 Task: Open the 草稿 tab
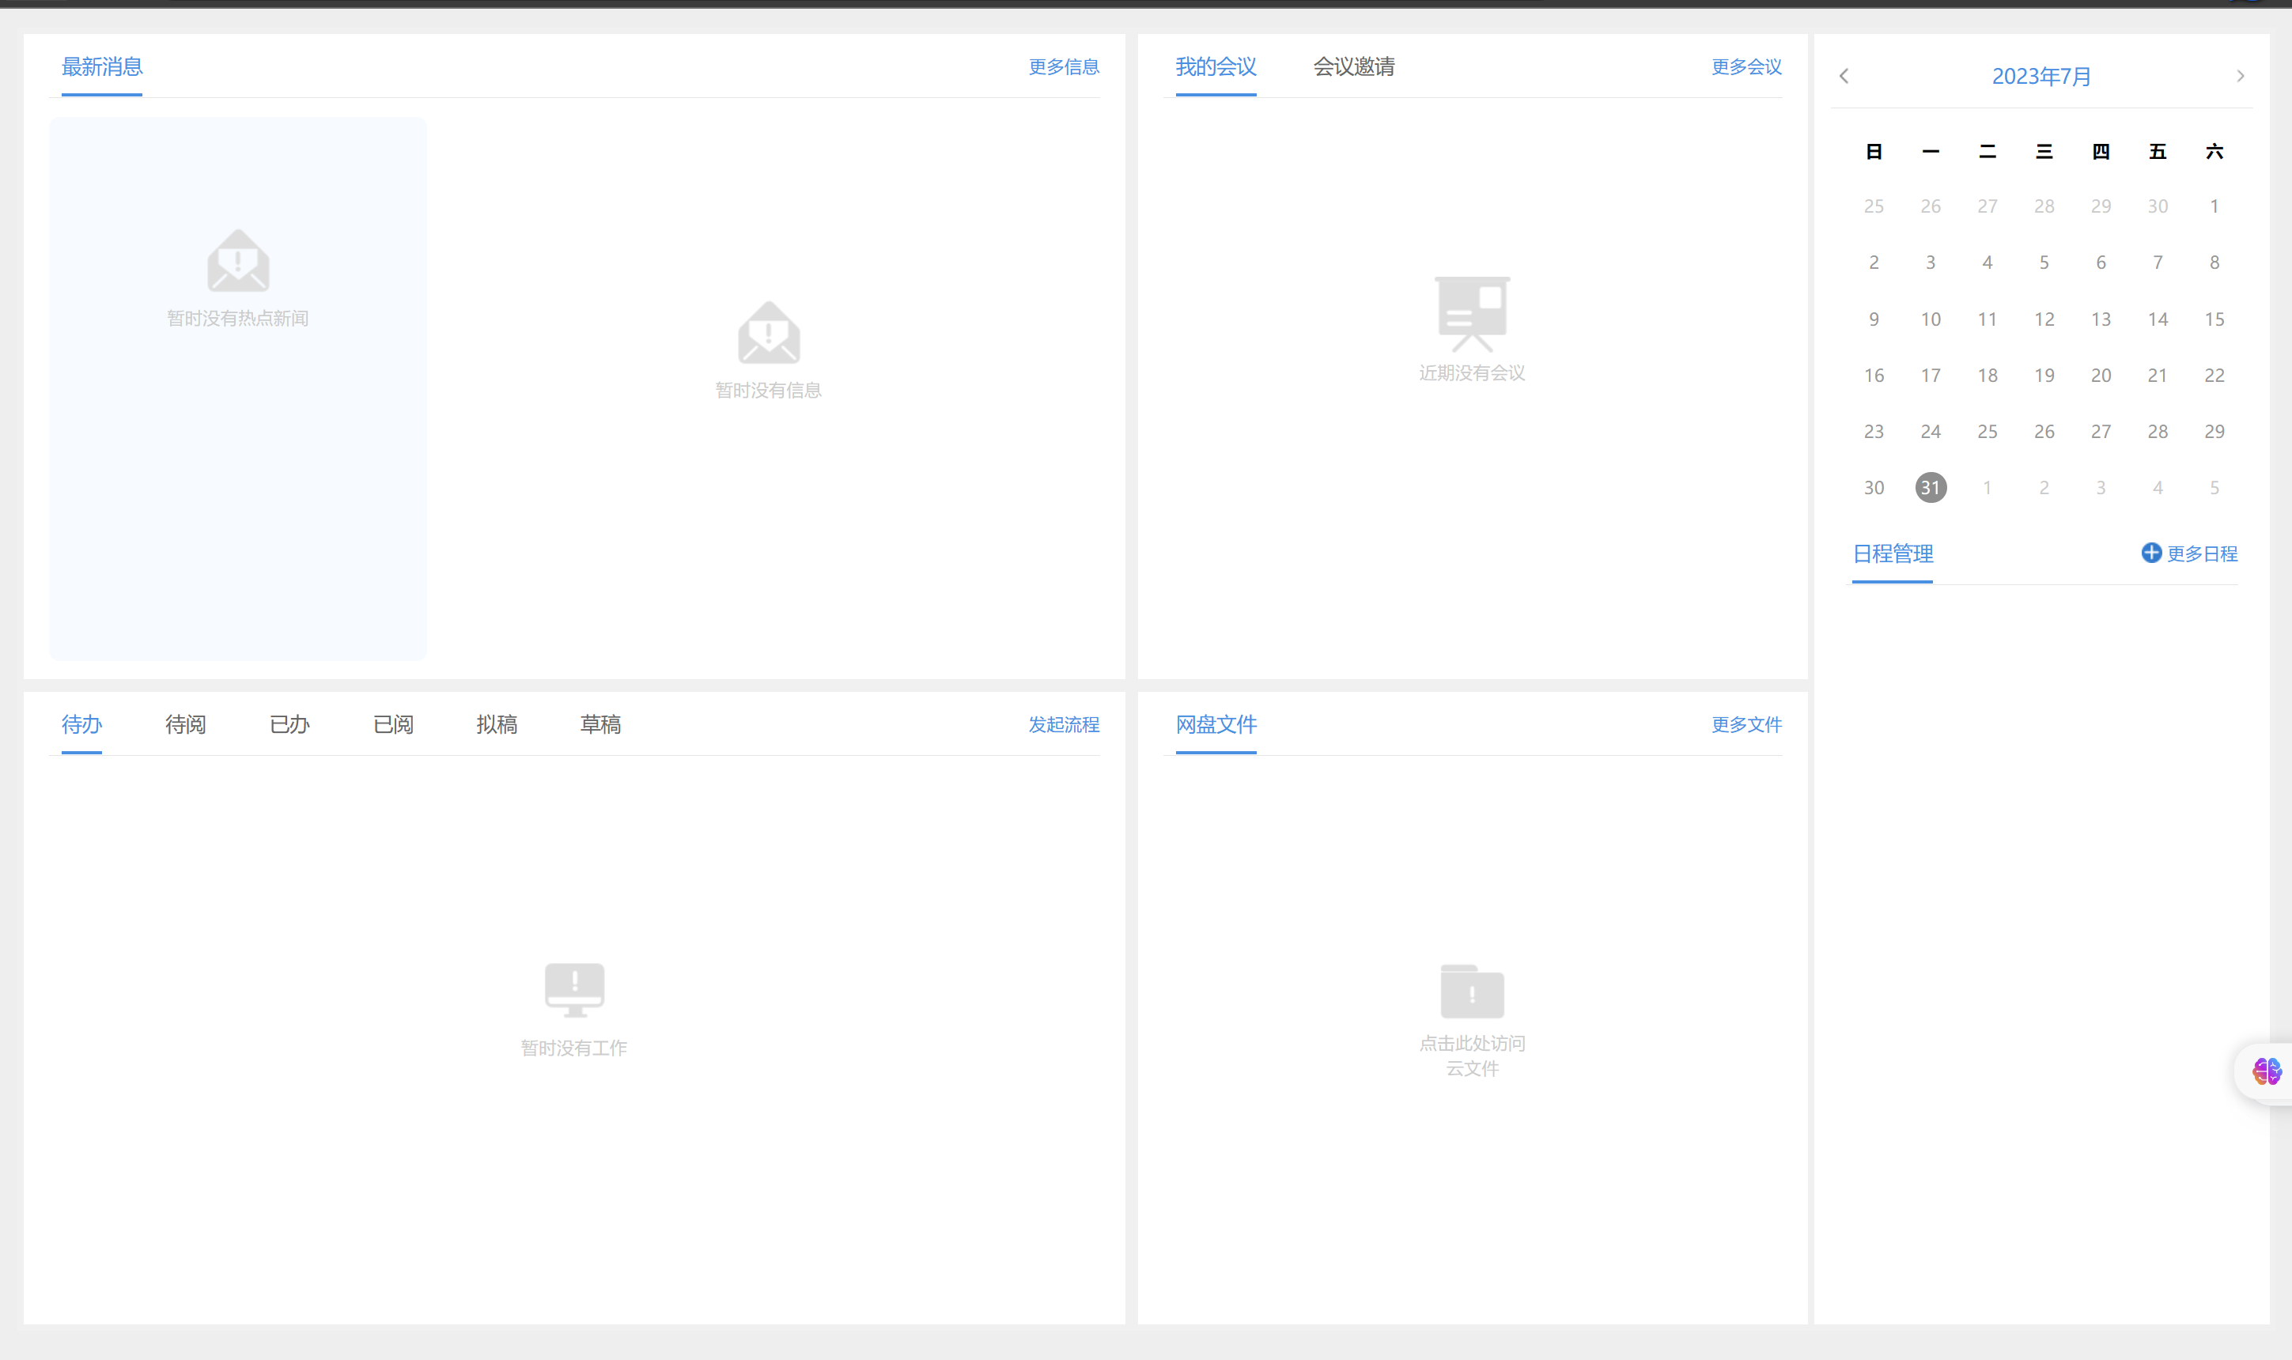tap(600, 725)
